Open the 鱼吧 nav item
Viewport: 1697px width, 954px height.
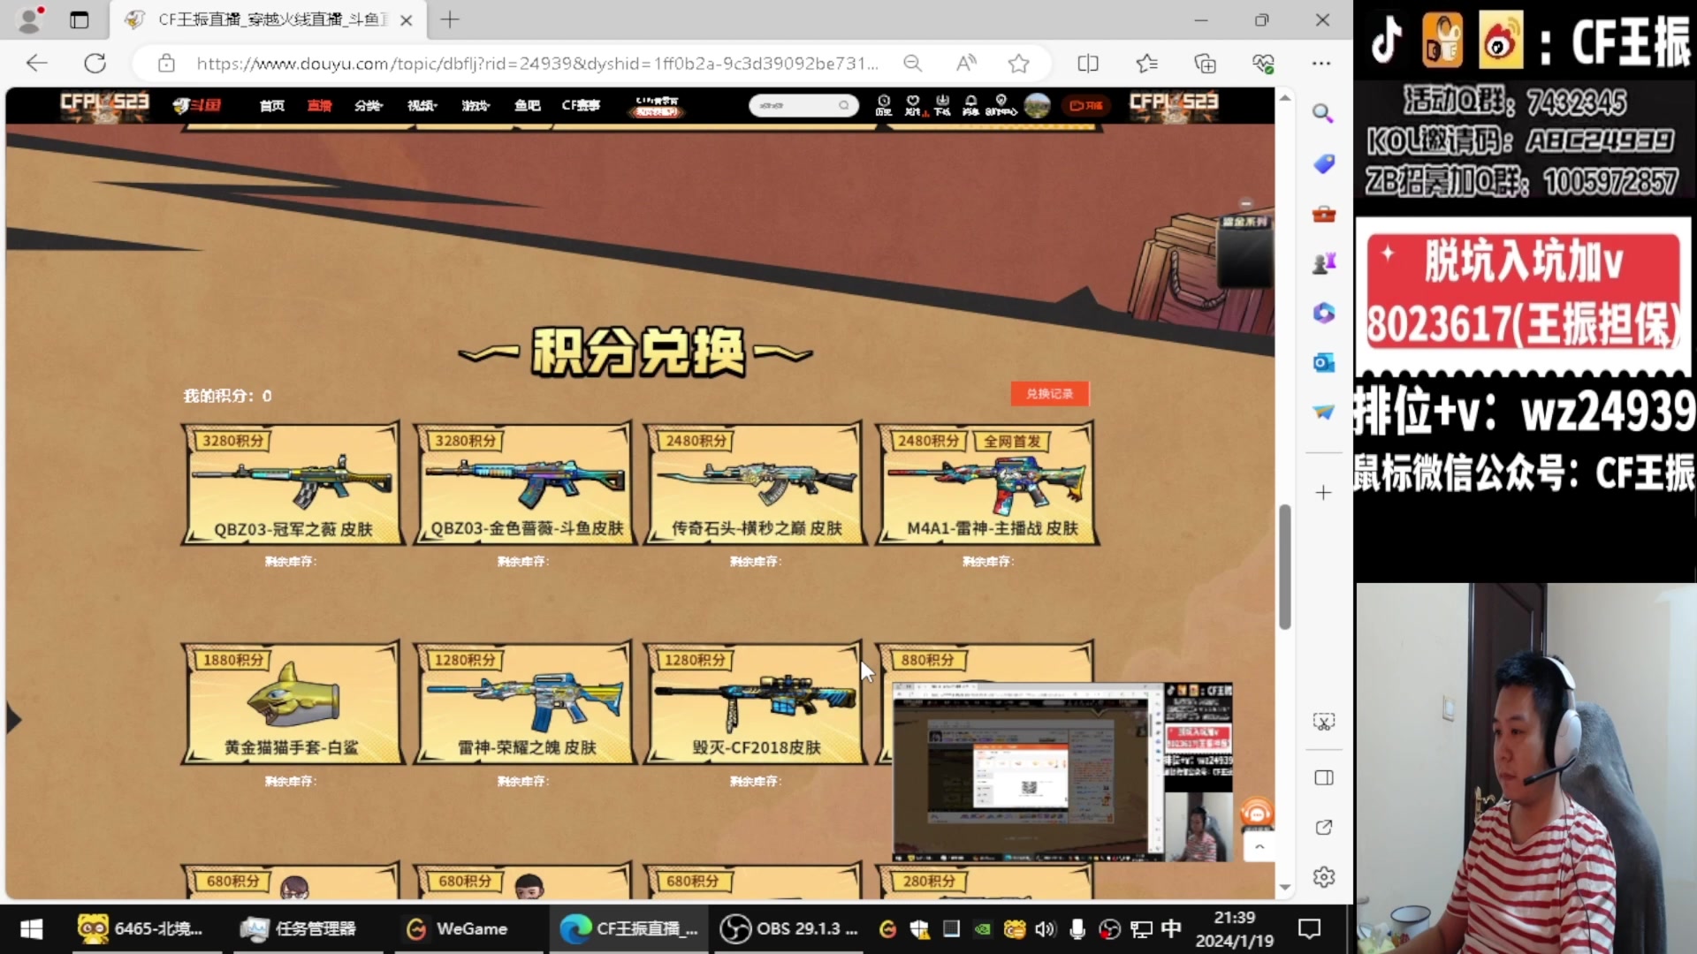[x=528, y=106]
